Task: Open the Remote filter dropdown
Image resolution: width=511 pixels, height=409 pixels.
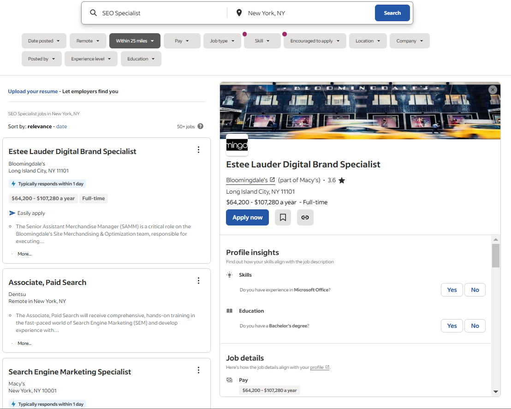Action: [88, 41]
